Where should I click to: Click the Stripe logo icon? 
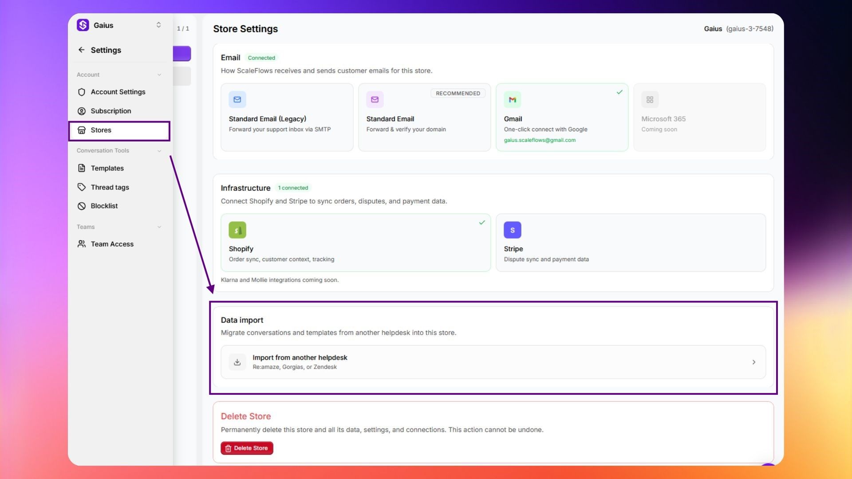[x=513, y=230]
